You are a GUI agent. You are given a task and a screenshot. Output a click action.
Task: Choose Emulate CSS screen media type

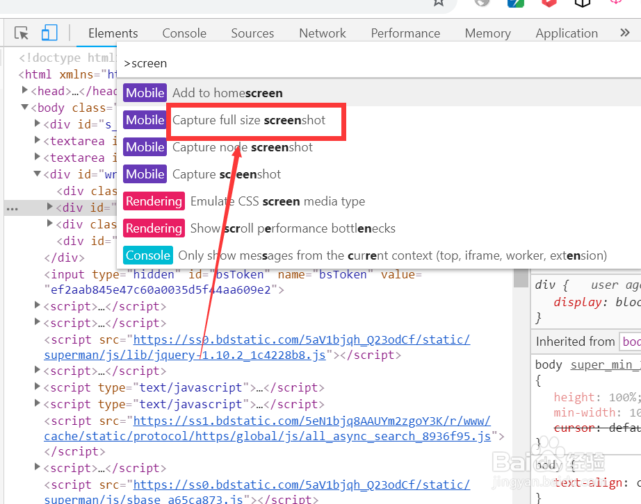380,201
